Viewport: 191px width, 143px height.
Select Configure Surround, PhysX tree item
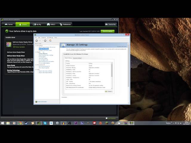(45, 50)
